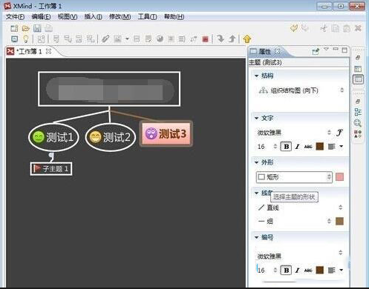The width and height of the screenshot is (369, 289).
Task: Click the save floppy disk icon
Action: point(37,28)
